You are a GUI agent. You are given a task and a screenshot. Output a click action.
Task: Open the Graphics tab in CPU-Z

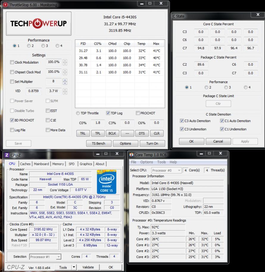tap(86, 164)
